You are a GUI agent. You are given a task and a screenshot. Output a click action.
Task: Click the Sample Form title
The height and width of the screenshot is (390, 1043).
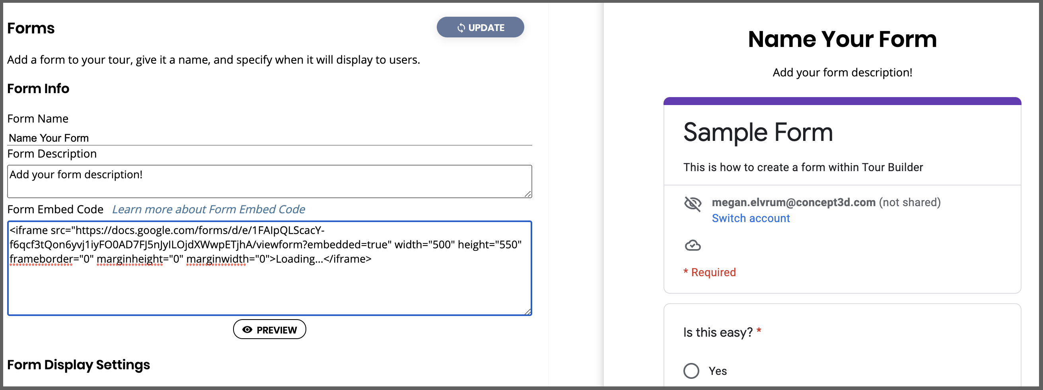[758, 133]
